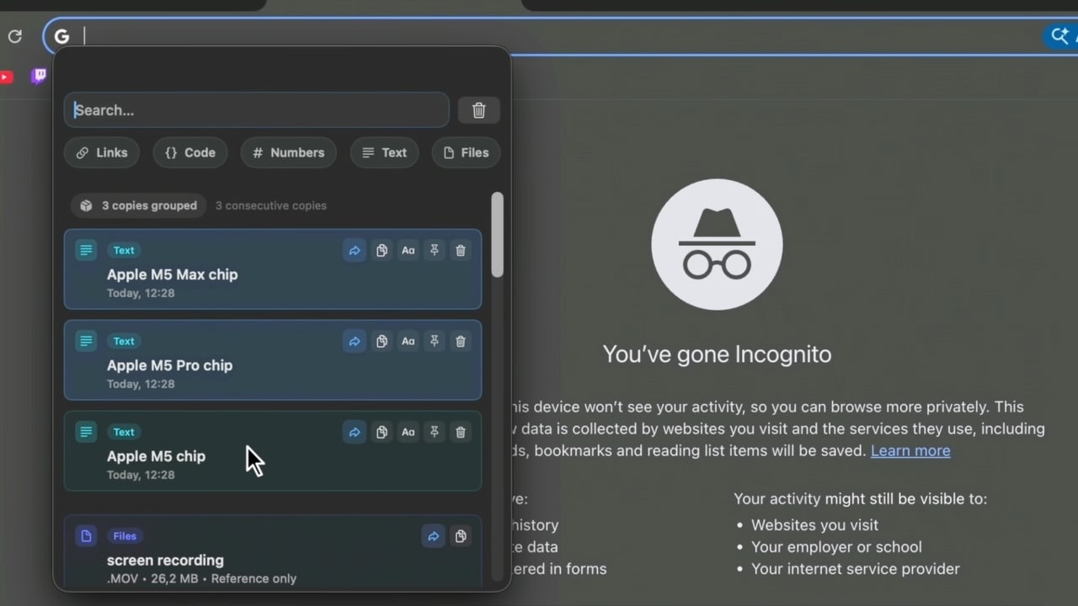Select the "Apple M5 Pro chip" clip text
Viewport: 1078px width, 606px height.
(170, 365)
